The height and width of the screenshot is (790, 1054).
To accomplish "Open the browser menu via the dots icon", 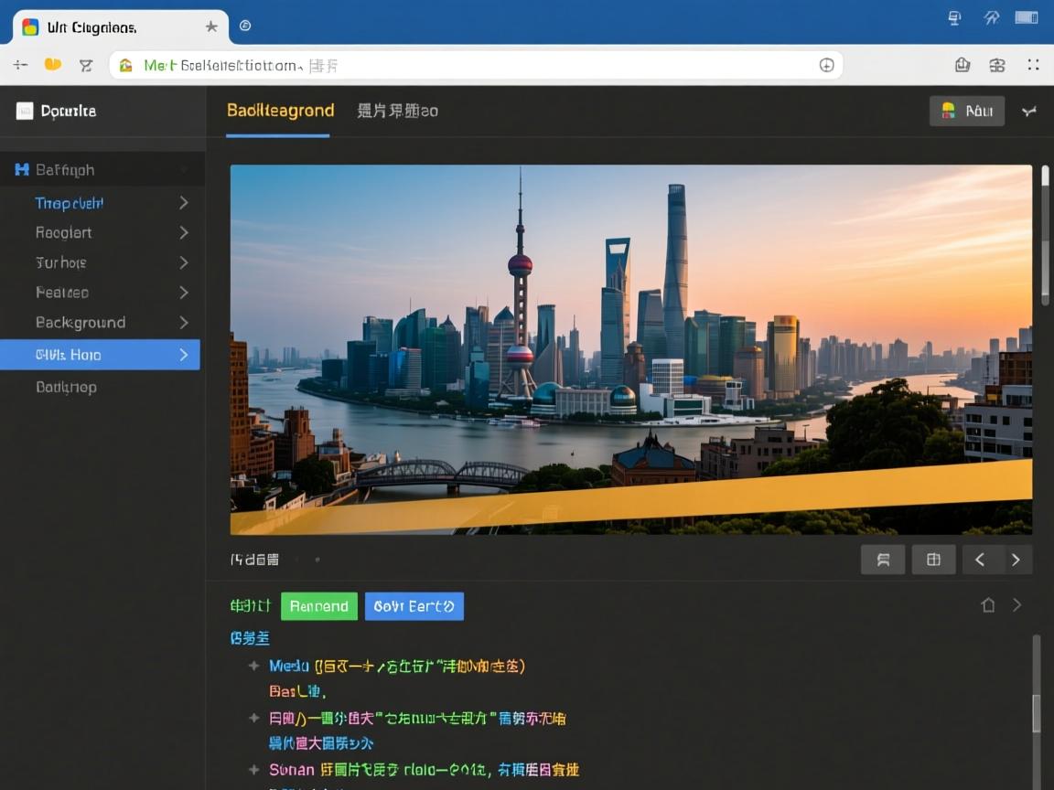I will point(1035,65).
